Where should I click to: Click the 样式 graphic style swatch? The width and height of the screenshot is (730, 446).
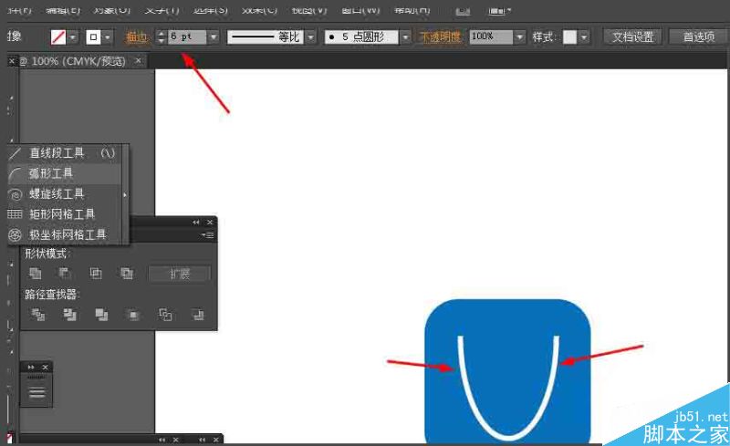(569, 36)
